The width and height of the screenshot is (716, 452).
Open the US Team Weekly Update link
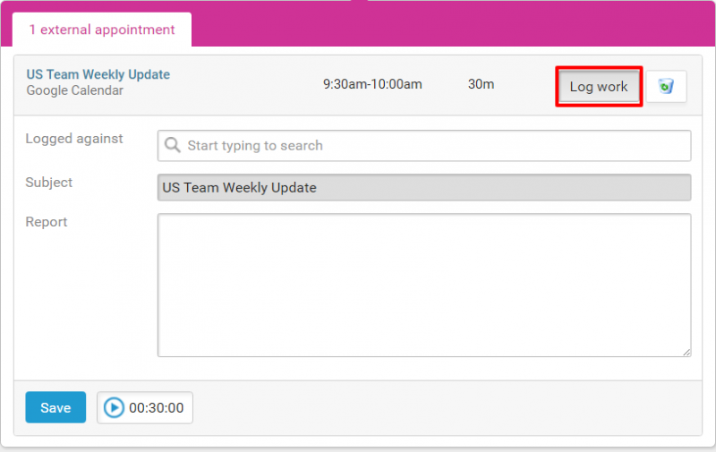pos(98,74)
